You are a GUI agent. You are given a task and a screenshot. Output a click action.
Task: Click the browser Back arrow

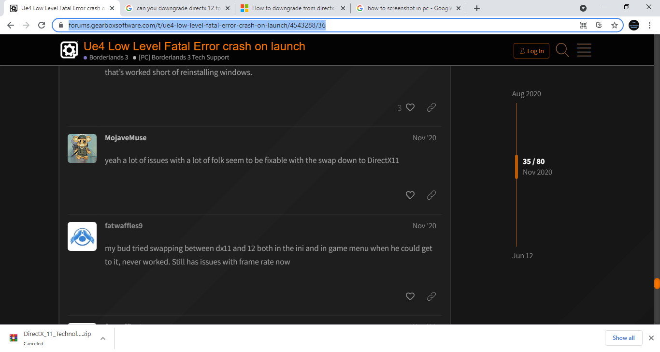coord(11,25)
